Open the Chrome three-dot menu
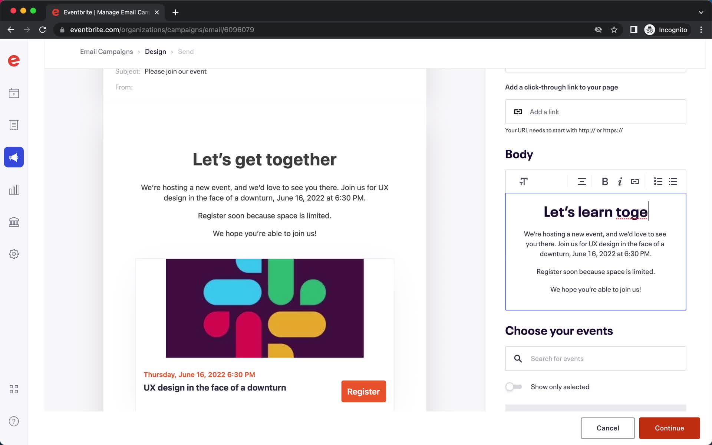This screenshot has width=712, height=445. tap(701, 30)
